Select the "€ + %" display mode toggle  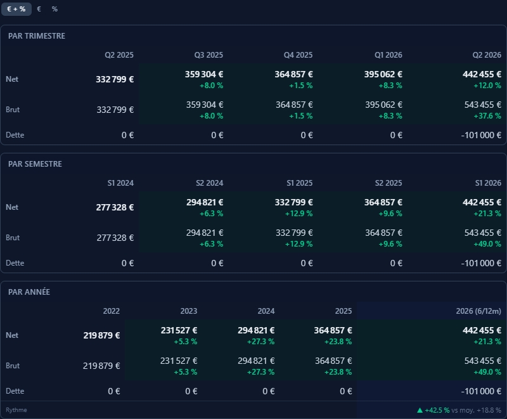tap(16, 9)
